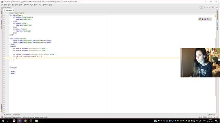
Task: Open the Tools menu
Action: [36, 5]
